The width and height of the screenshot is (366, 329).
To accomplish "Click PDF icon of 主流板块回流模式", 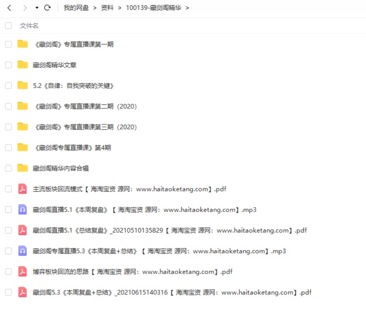I will [23, 189].
